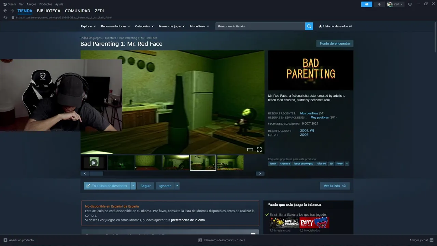
Task: Switch to the COMUNIDAD tab
Action: pyautogui.click(x=77, y=11)
